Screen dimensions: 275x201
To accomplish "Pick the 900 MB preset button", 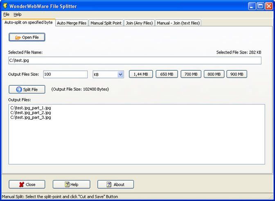I will point(237,74).
